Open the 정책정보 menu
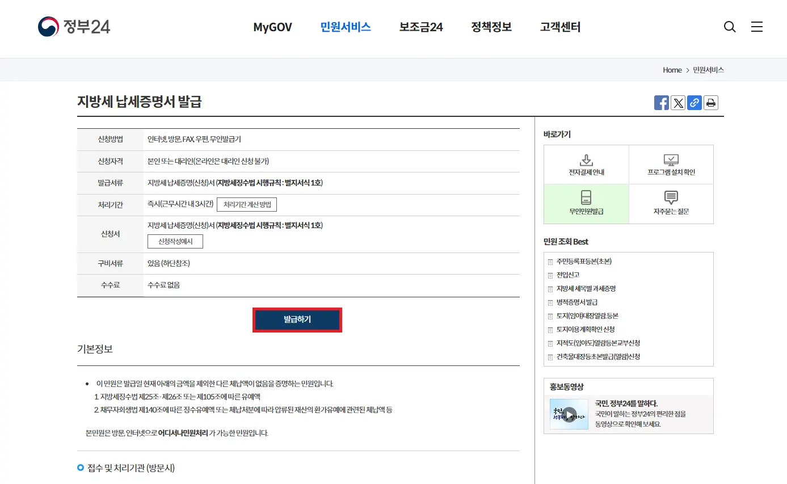This screenshot has height=484, width=787. [x=491, y=27]
